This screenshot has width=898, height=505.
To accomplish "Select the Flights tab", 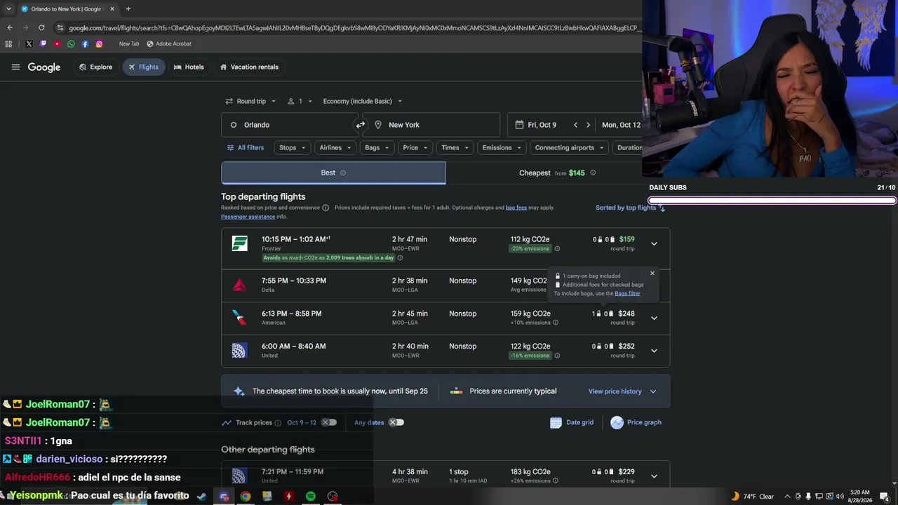I will [x=143, y=67].
